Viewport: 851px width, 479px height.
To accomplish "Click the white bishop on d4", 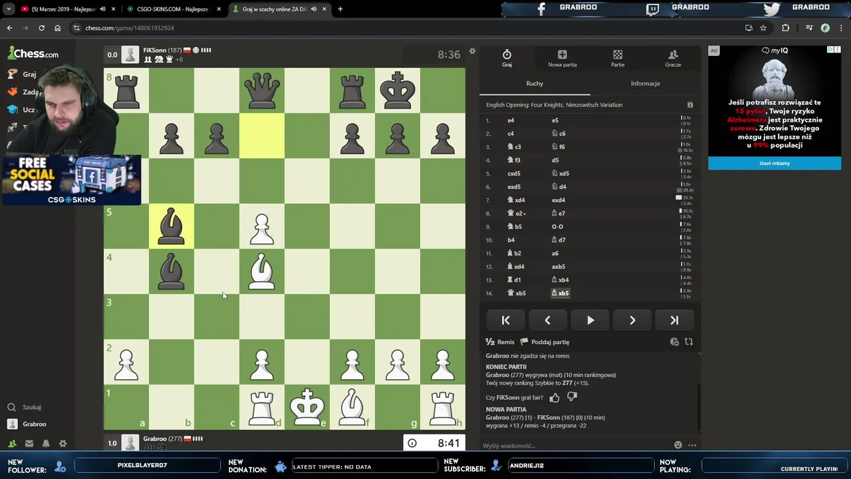I will click(262, 271).
